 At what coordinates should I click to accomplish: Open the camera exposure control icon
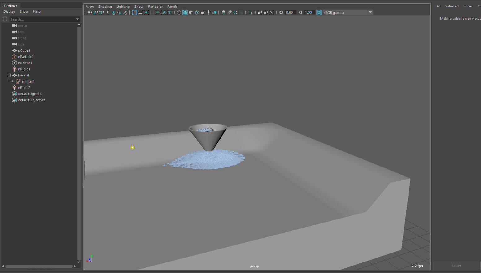pyautogui.click(x=281, y=12)
